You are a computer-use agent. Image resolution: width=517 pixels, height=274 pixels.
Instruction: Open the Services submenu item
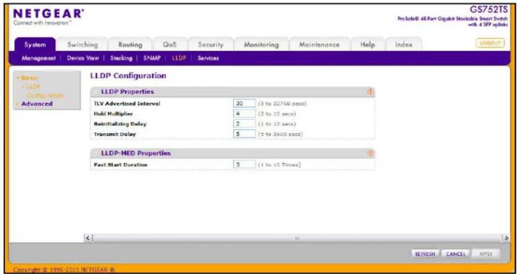[208, 58]
